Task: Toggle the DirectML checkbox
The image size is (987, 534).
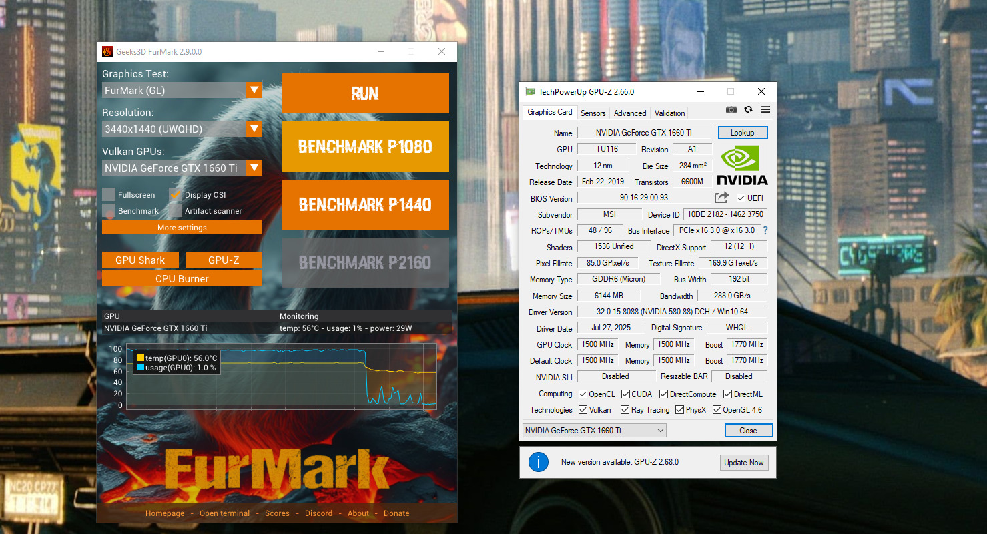Action: pos(728,394)
